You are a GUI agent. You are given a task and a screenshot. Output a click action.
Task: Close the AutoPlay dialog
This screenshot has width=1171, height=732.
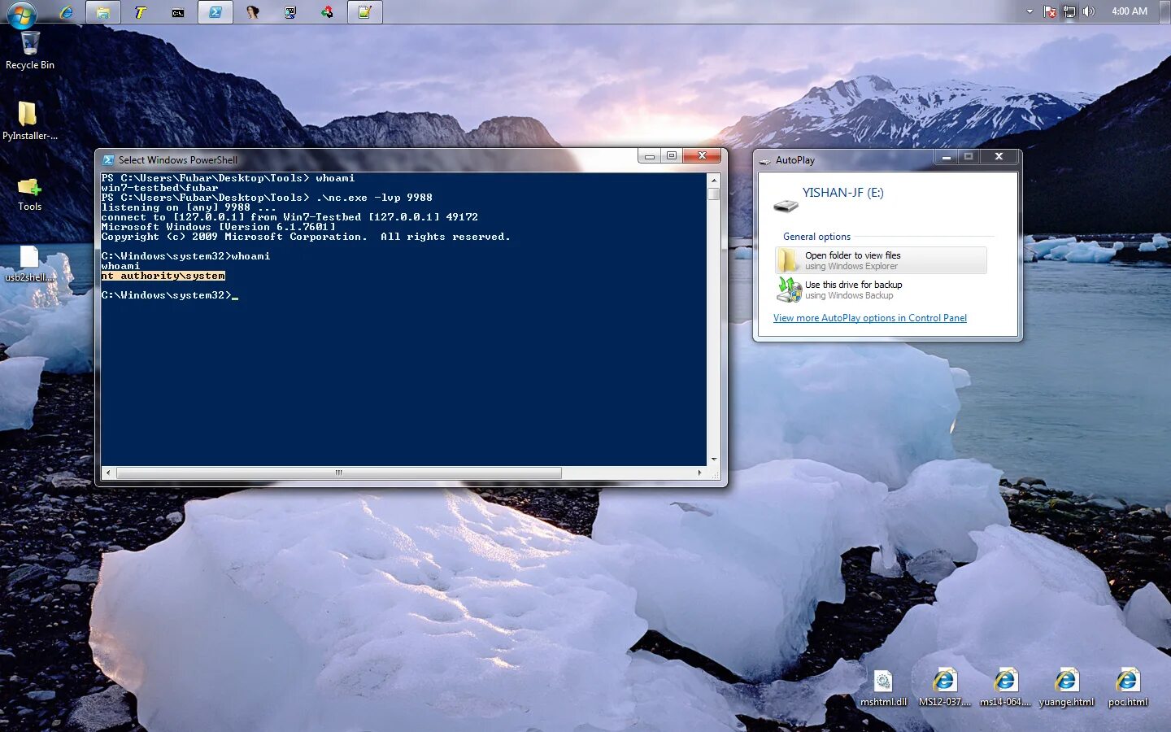(999, 156)
